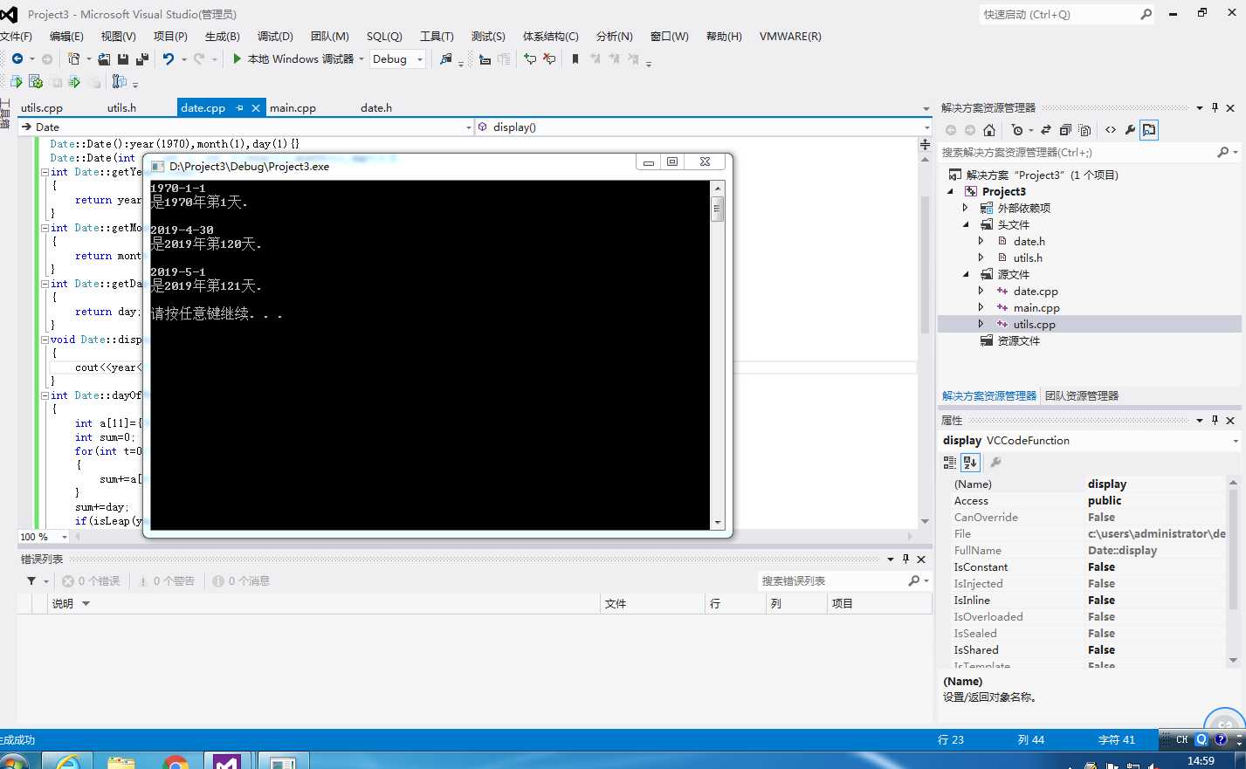The height and width of the screenshot is (769, 1246).
Task: Click the console window scrollbar thumb
Action: click(718, 209)
